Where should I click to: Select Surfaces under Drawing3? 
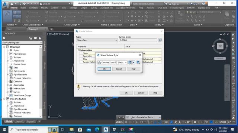pyautogui.click(x=17, y=57)
